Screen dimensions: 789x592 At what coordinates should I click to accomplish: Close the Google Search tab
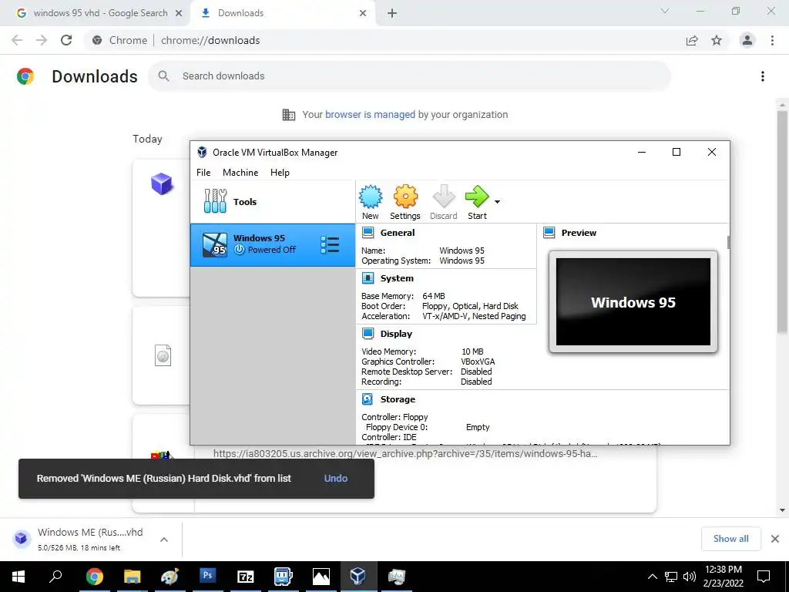tap(179, 13)
